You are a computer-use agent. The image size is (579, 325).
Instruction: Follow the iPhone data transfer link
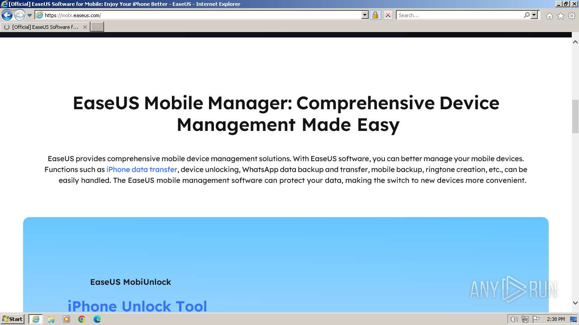coord(142,170)
